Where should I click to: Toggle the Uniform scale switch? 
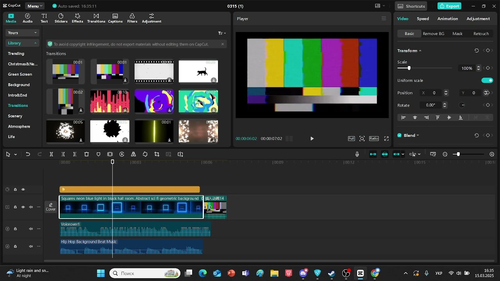pyautogui.click(x=487, y=80)
